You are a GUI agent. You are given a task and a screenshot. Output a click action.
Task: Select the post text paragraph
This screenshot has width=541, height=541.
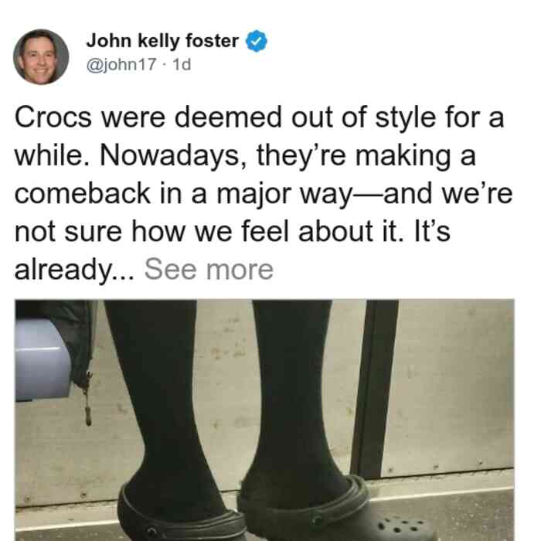264,193
